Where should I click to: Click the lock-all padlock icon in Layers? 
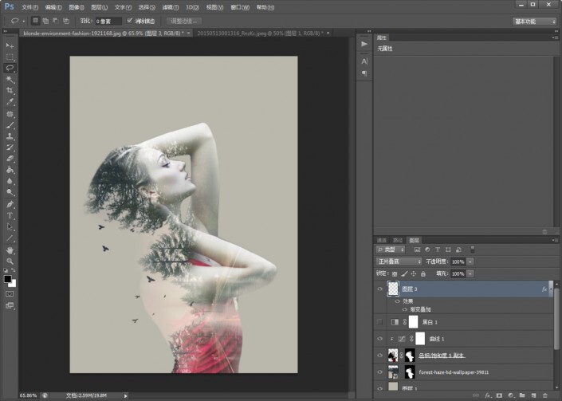pyautogui.click(x=422, y=273)
